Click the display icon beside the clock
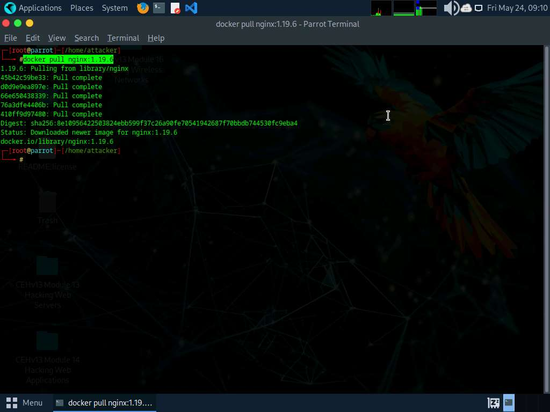Viewport: 550px width, 412px height. [x=479, y=8]
